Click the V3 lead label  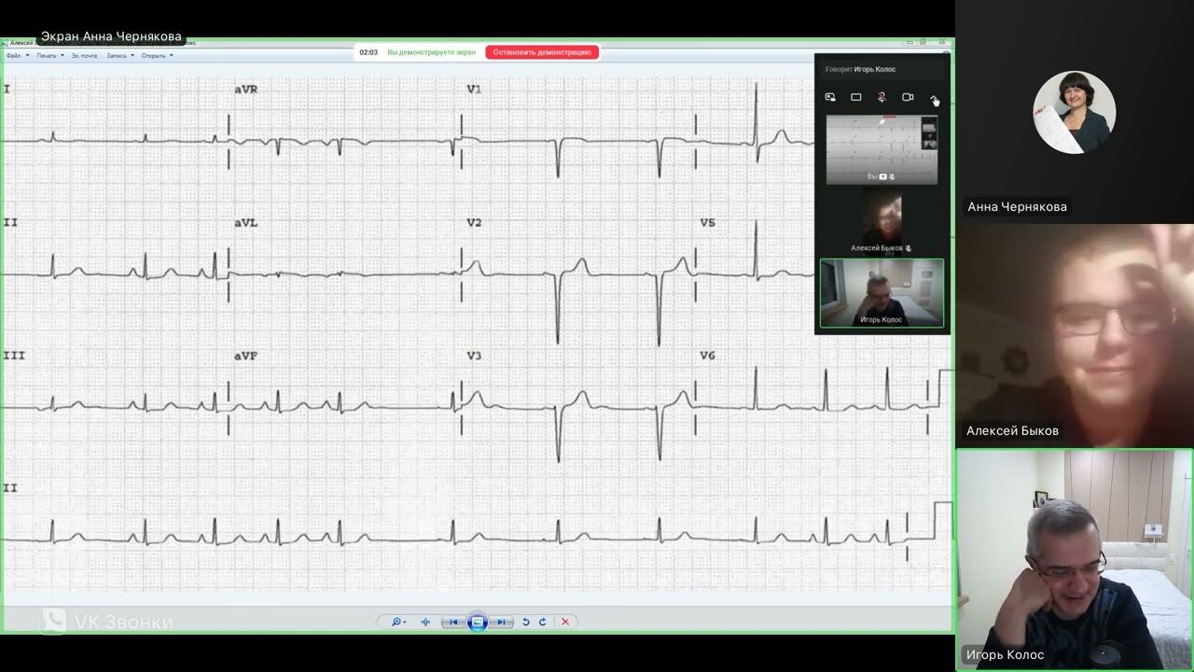474,357
